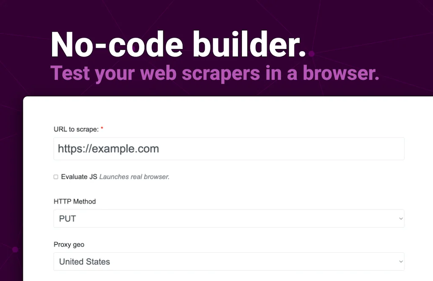This screenshot has width=433, height=281.
Task: Click the "Launches real browser." hint text
Action: (134, 177)
